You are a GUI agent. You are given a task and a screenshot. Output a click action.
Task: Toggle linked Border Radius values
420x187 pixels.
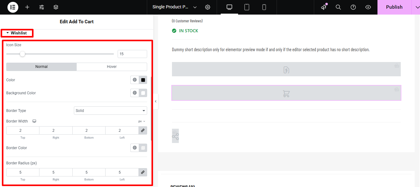(x=143, y=172)
